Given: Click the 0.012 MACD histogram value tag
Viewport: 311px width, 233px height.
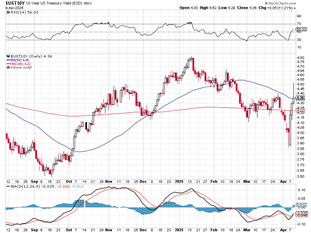Looking at the screenshot, I should (301, 206).
